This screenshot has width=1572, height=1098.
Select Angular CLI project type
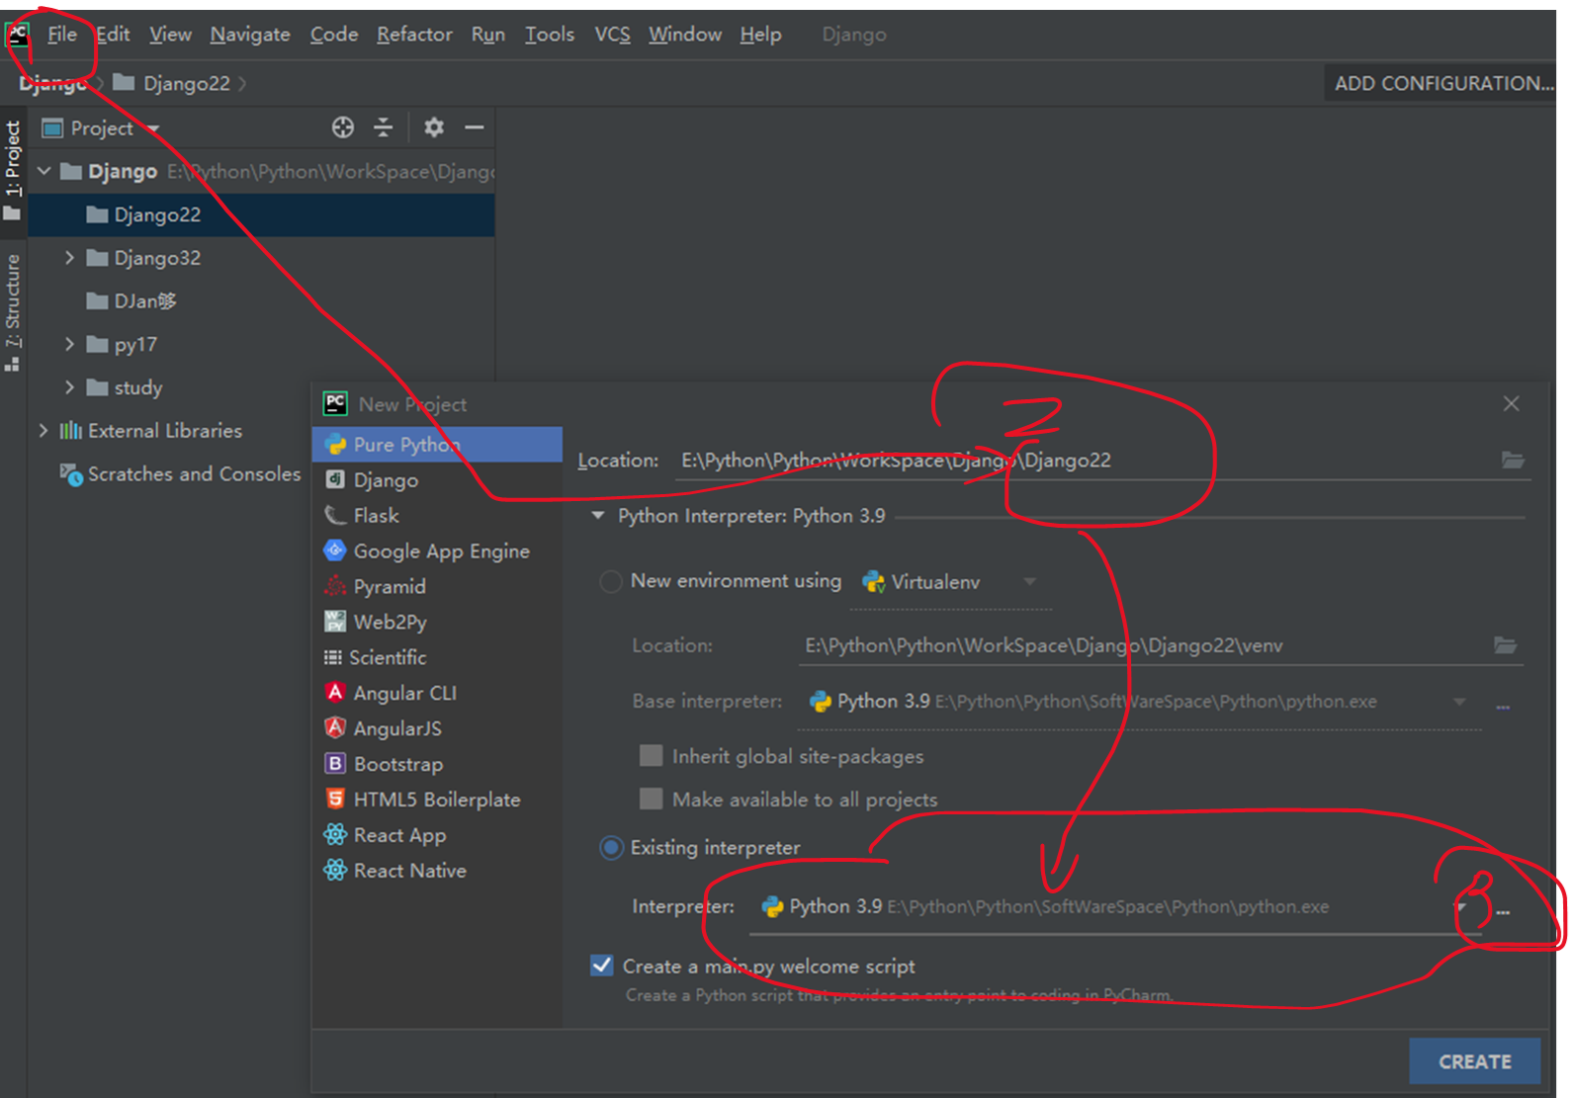[x=437, y=694]
